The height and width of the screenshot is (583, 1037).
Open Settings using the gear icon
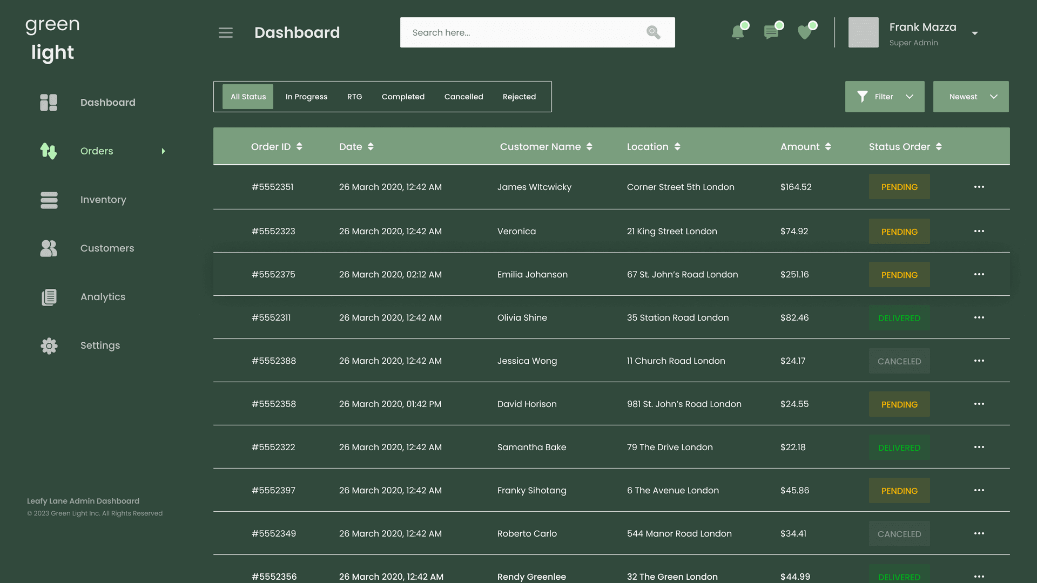[49, 345]
